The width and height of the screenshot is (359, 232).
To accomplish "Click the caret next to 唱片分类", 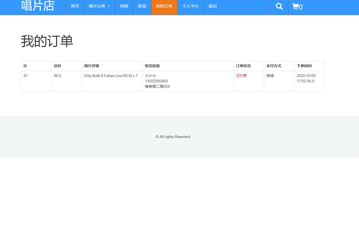I will (x=109, y=6).
